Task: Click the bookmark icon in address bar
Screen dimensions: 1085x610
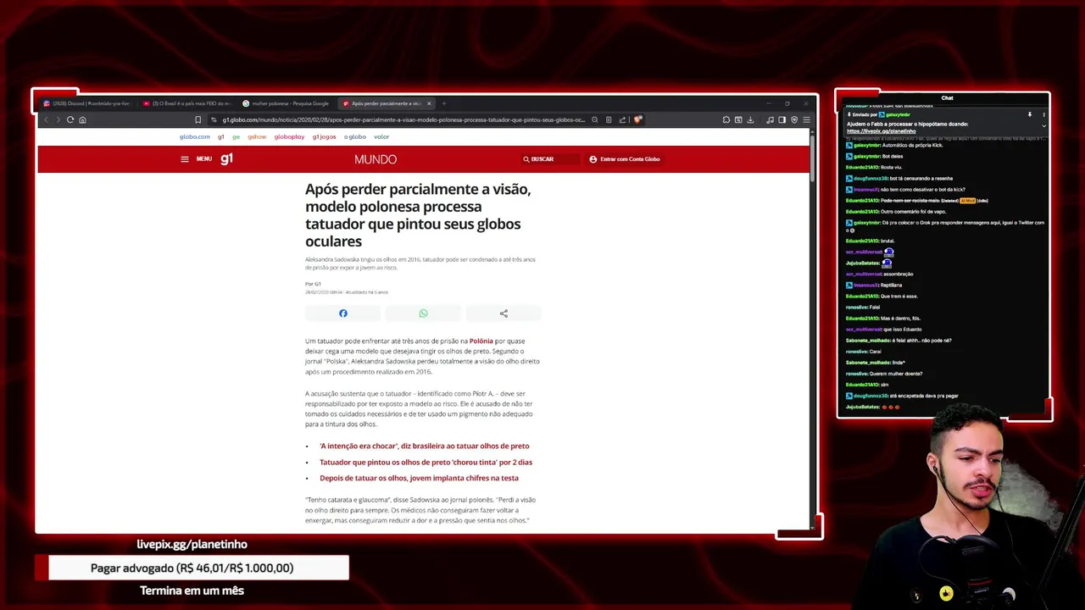Action: (198, 120)
